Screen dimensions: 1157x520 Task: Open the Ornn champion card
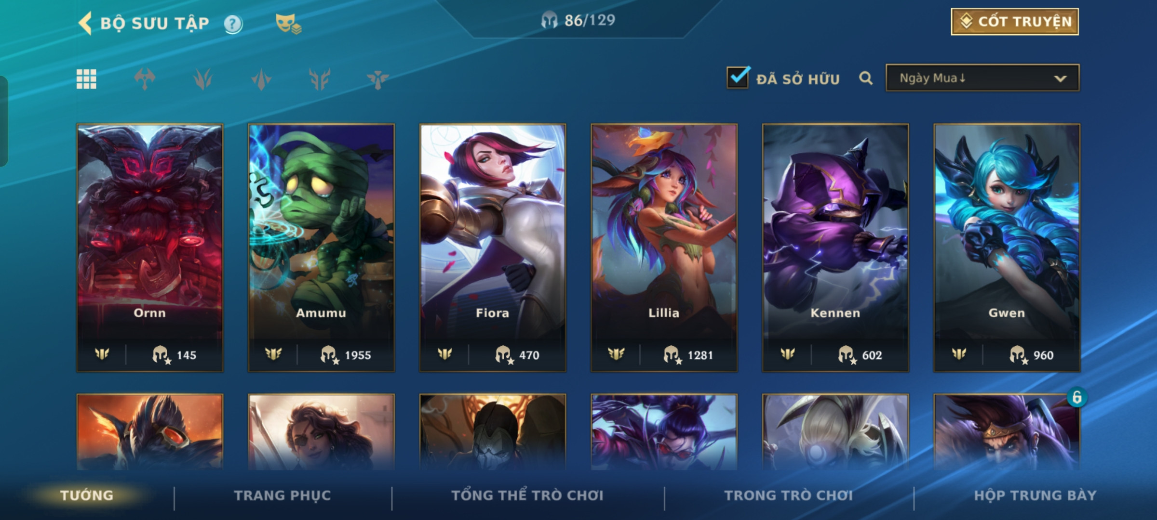coord(150,247)
